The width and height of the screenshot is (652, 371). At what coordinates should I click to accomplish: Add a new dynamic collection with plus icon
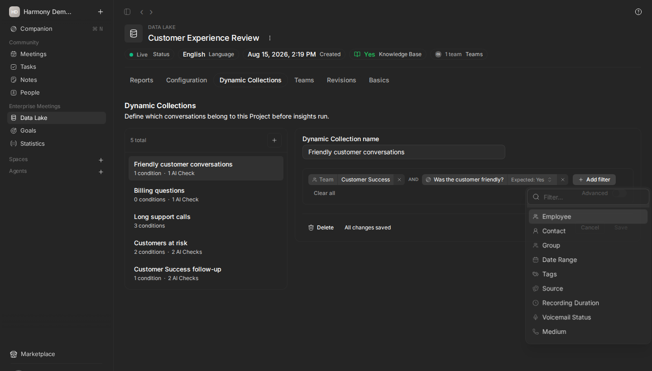click(x=274, y=140)
